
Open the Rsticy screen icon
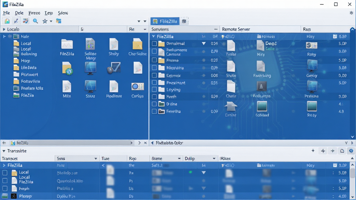[312, 109]
